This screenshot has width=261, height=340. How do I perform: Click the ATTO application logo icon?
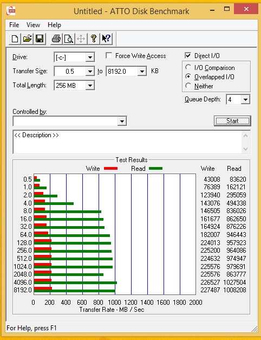[x=11, y=11]
